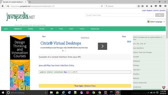This screenshot has width=168, height=95.
Task: Open Windows Start menu
Action: 3,93
